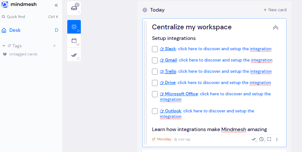The image size is (302, 152).
Task: Open card three-dot options menu
Action: point(277,139)
